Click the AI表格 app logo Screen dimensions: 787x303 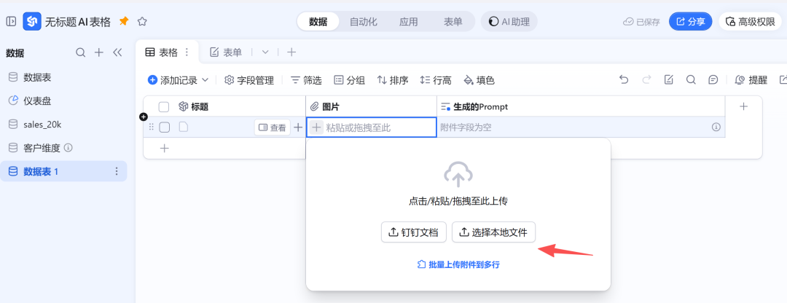(x=32, y=22)
